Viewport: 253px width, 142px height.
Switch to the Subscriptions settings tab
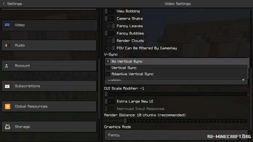49,86
